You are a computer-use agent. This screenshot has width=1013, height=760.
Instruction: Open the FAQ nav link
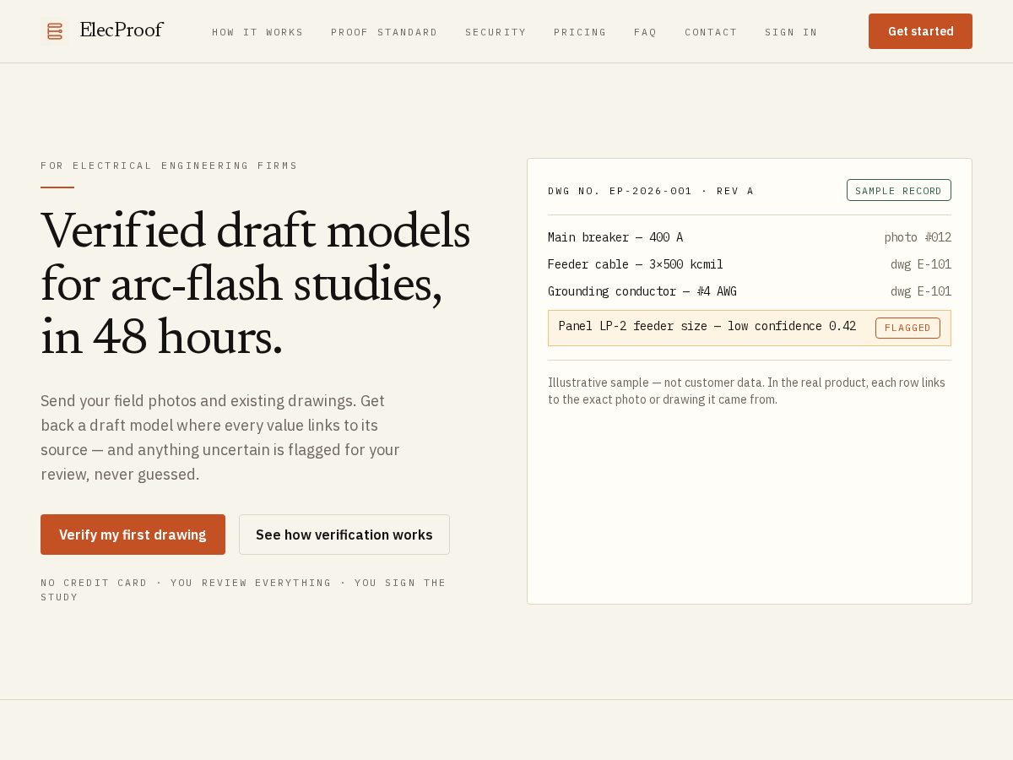(x=645, y=32)
